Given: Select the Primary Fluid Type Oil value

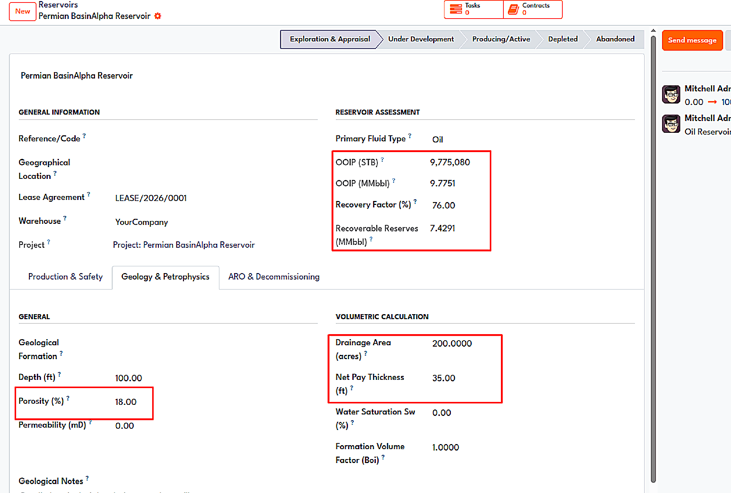Looking at the screenshot, I should (438, 140).
